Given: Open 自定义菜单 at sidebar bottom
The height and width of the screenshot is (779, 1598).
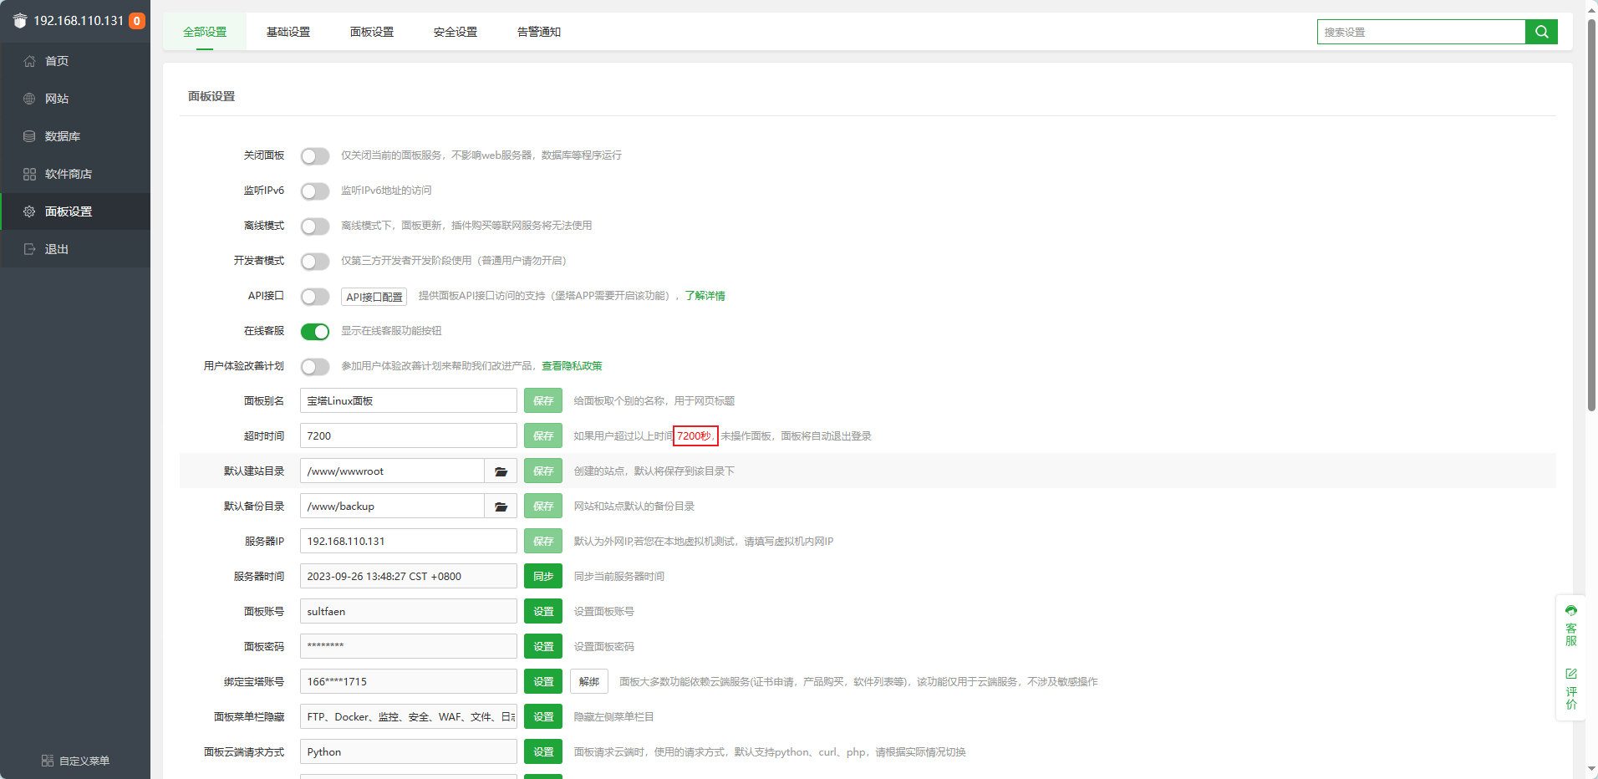Looking at the screenshot, I should pos(76,761).
